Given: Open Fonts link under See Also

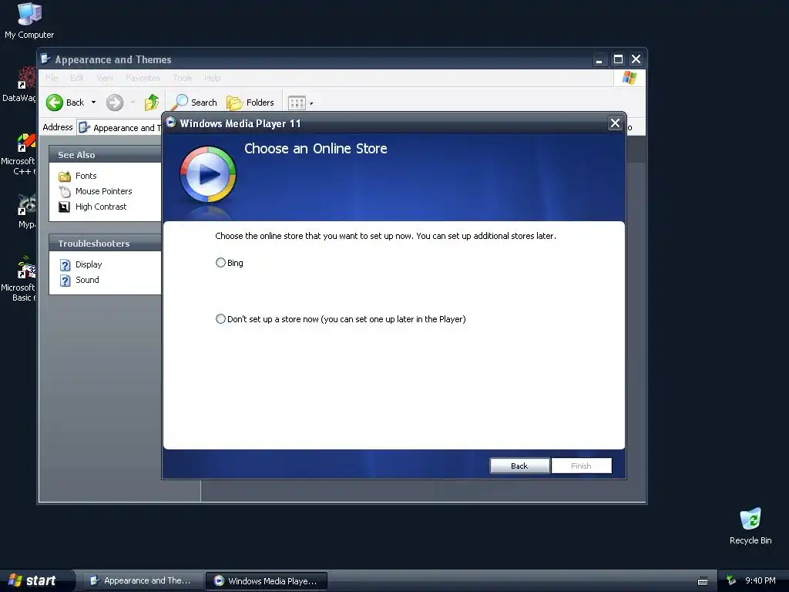Looking at the screenshot, I should coord(86,176).
